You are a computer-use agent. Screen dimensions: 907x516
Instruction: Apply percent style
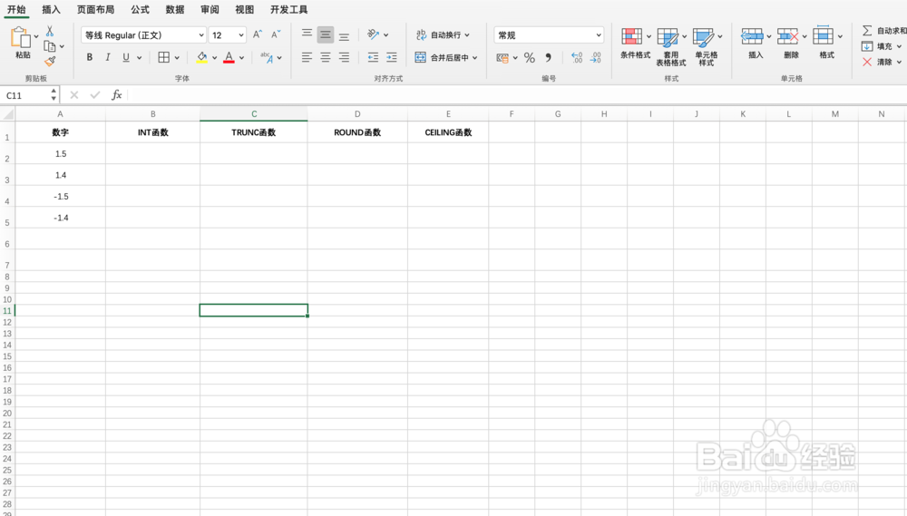pyautogui.click(x=530, y=57)
